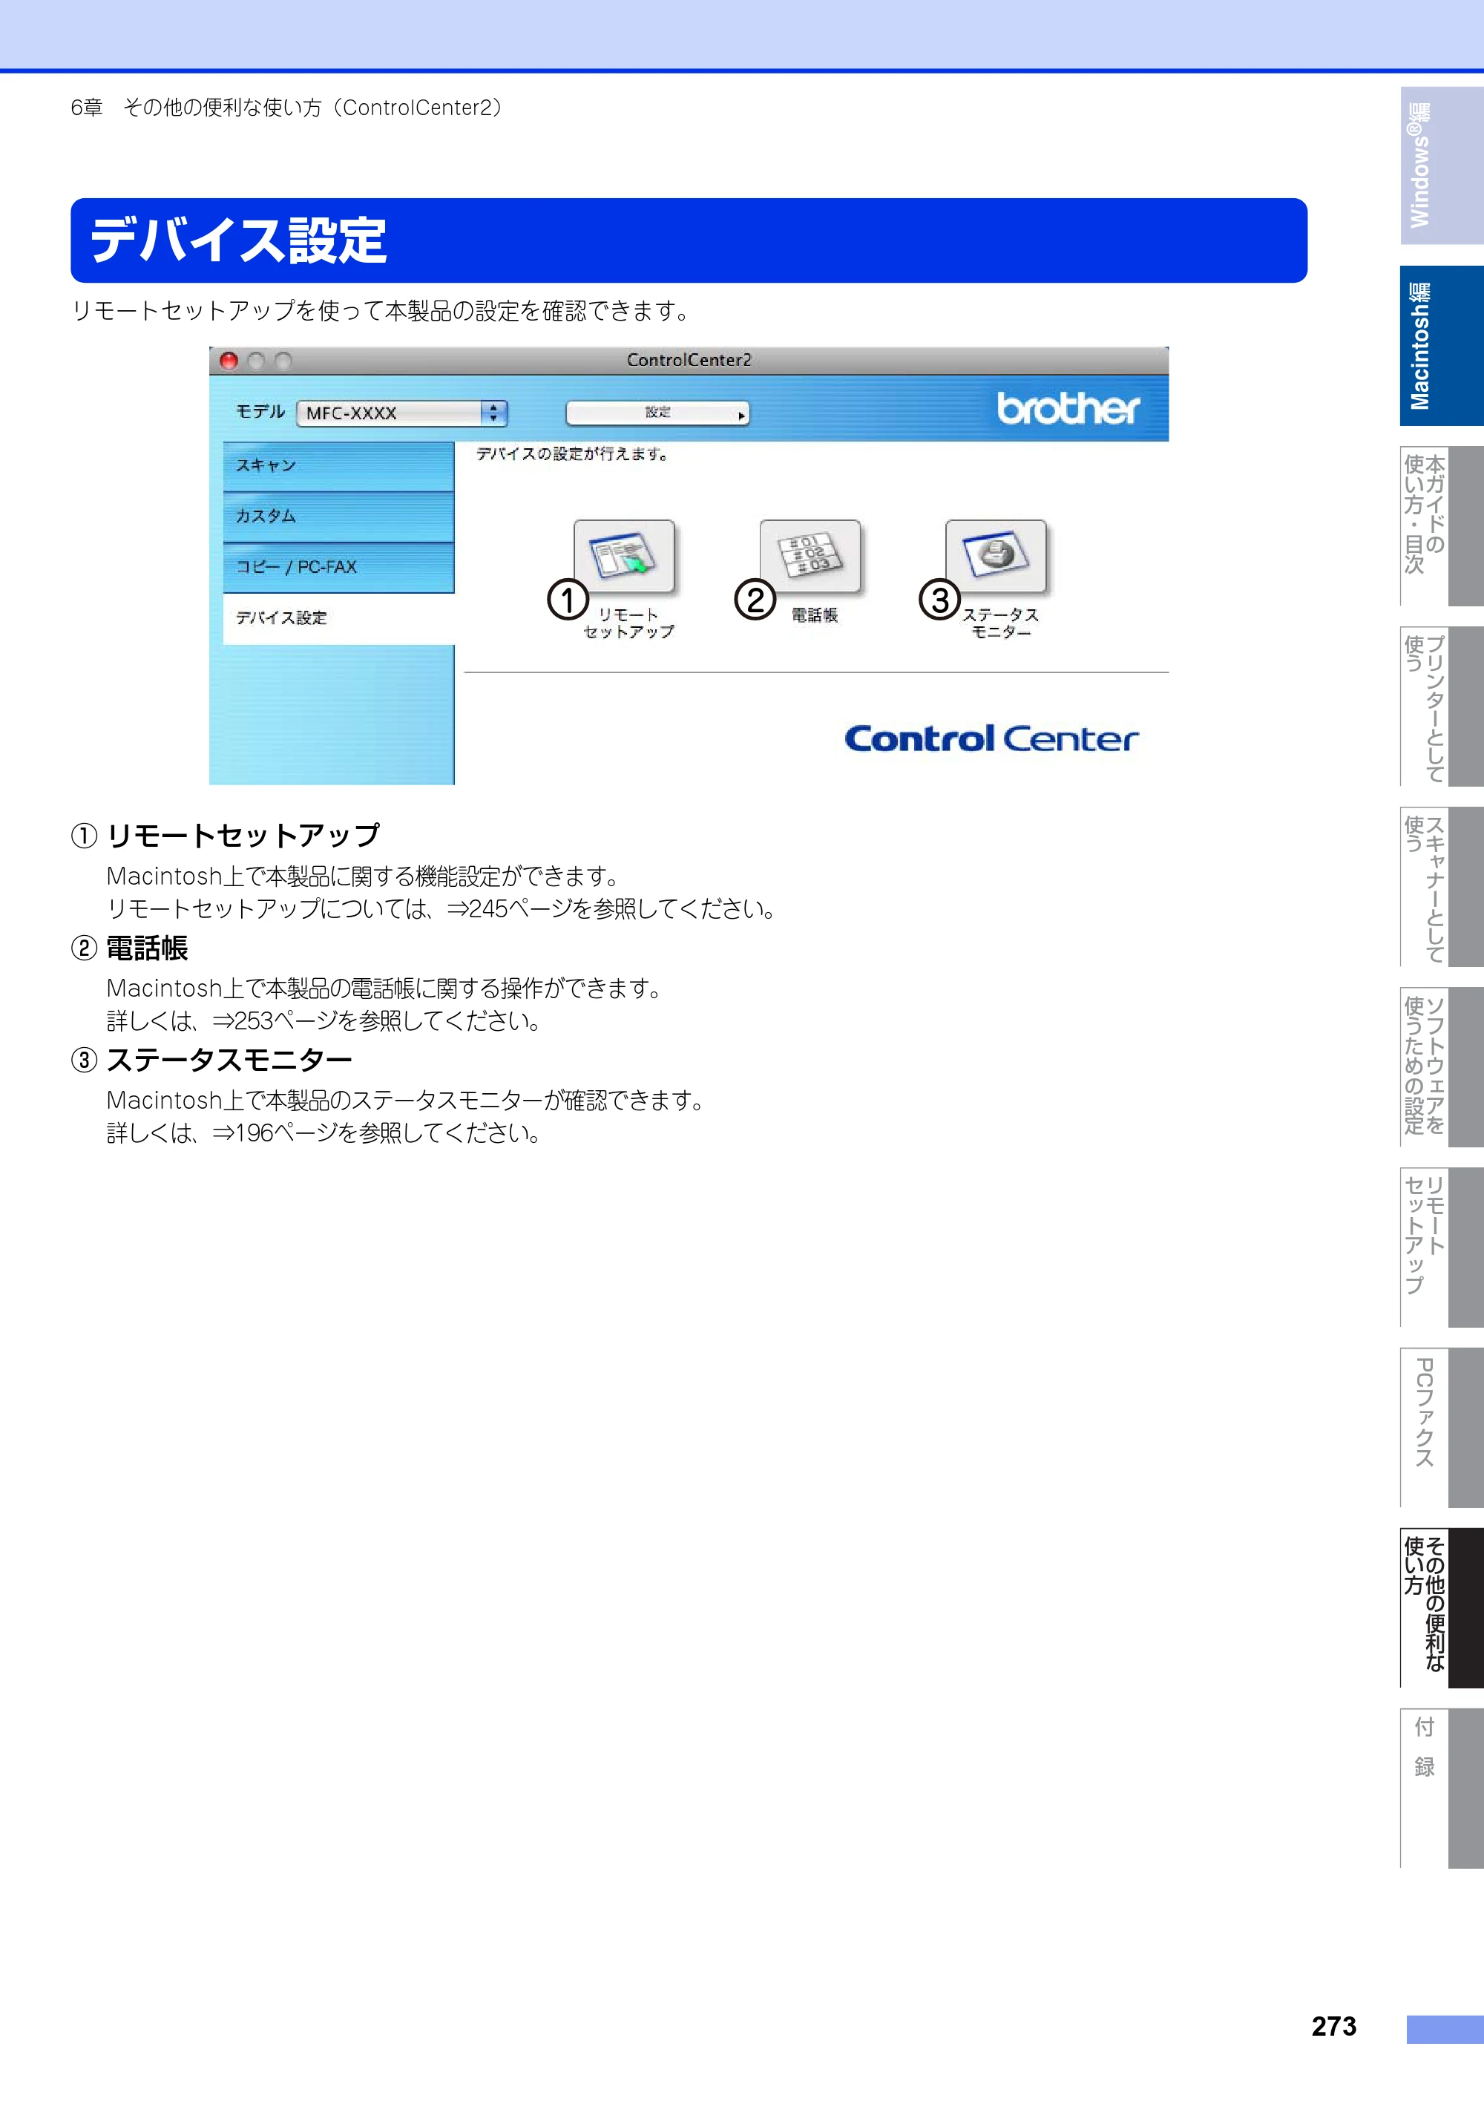The height and width of the screenshot is (2101, 1484).
Task: Click the Control Center logo text
Action: (991, 738)
